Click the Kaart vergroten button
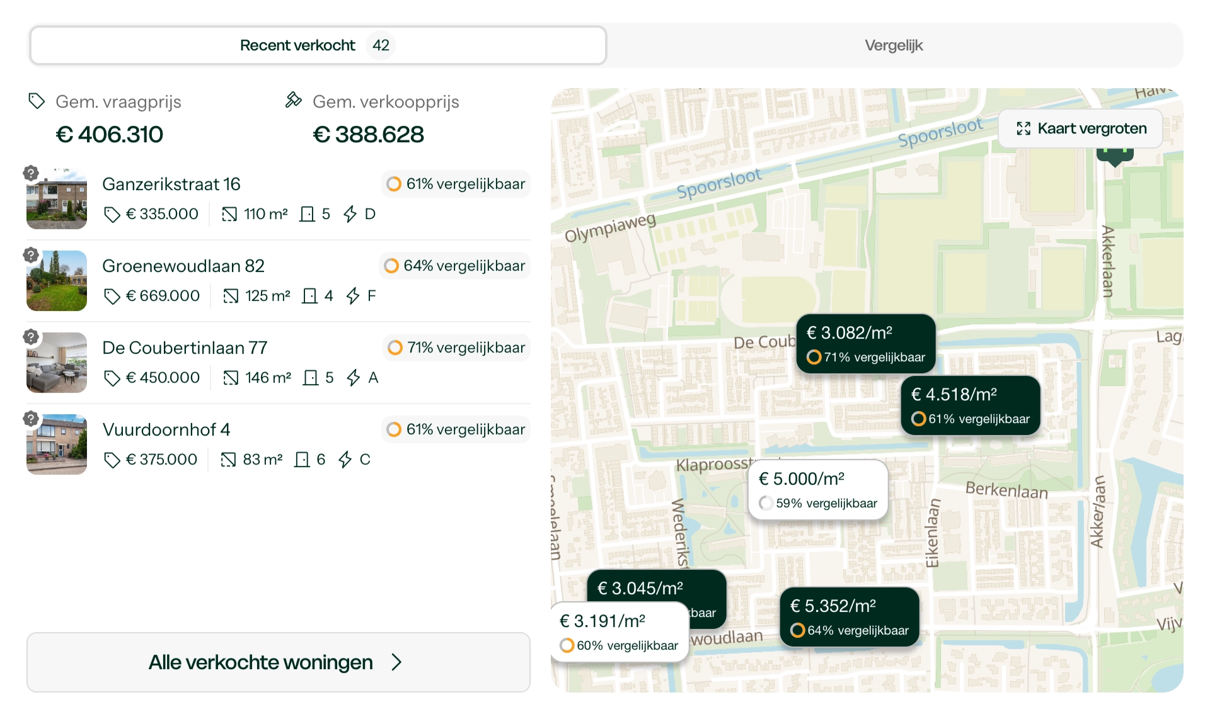This screenshot has width=1205, height=717. (x=1081, y=128)
